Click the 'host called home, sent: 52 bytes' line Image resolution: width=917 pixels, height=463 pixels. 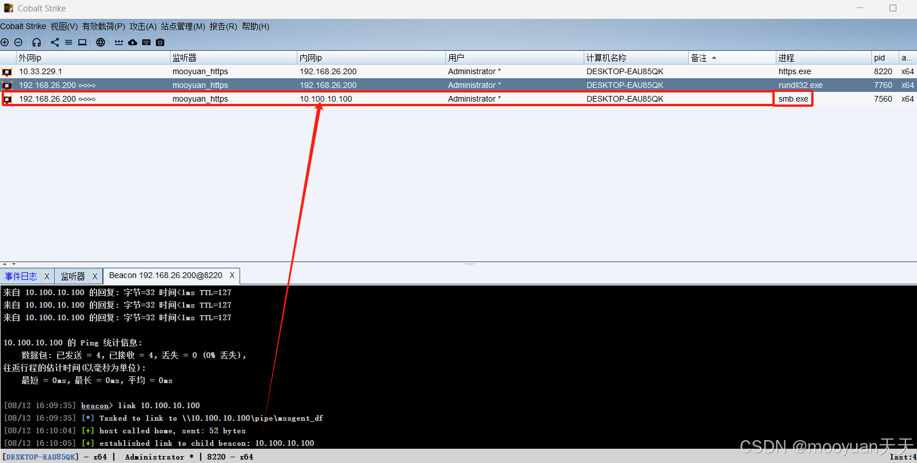(125, 431)
